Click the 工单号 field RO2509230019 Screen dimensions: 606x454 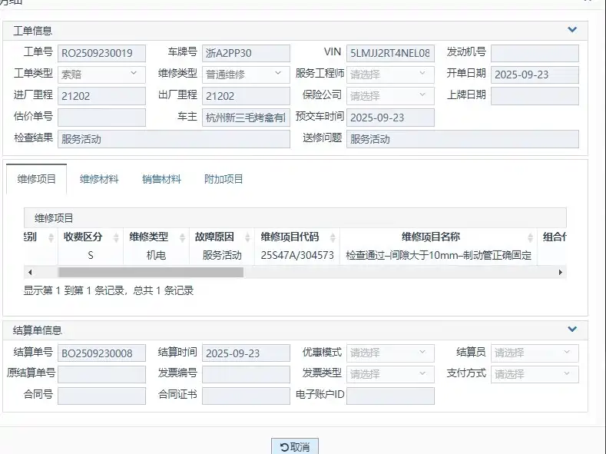pos(101,53)
